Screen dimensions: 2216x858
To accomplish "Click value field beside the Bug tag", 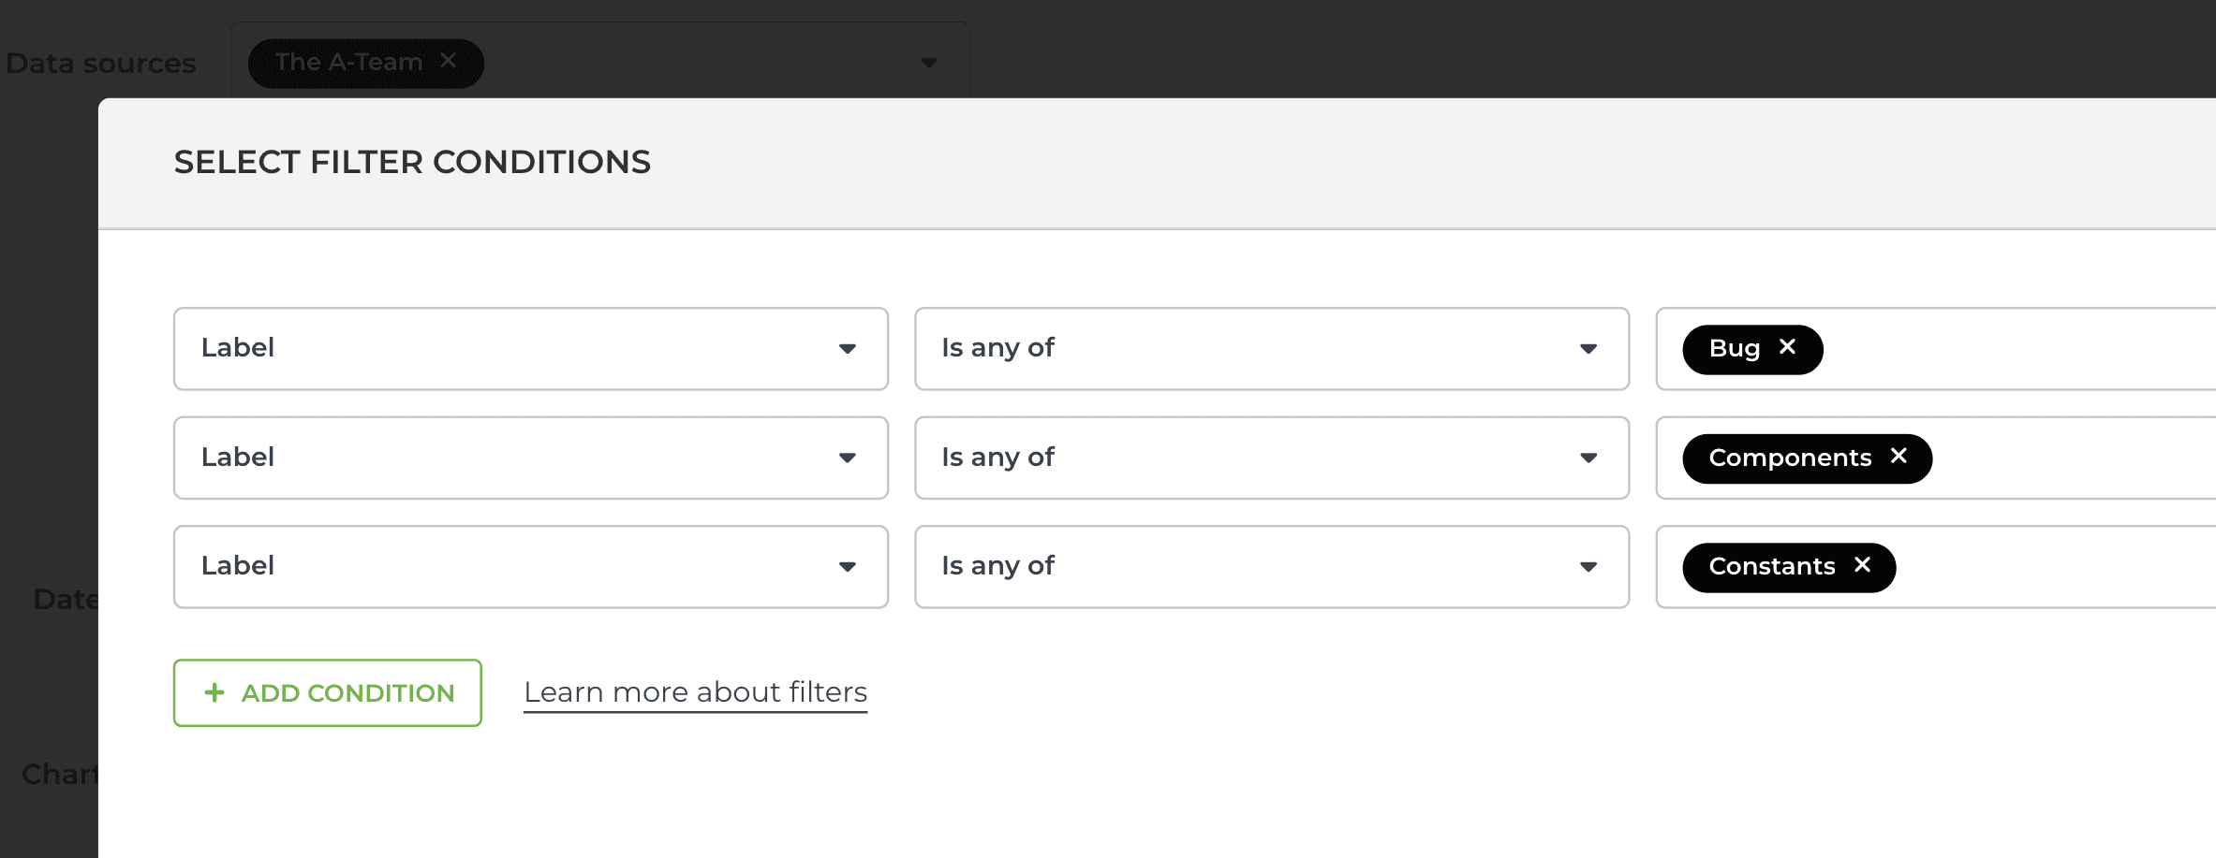I will coord(2014,349).
